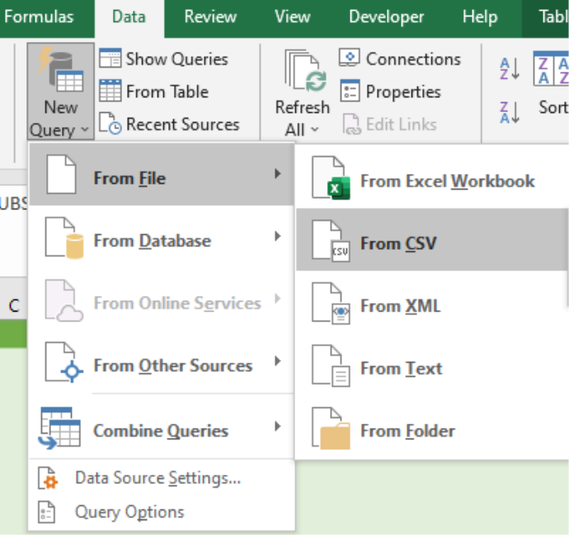
Task: Open Recent Sources in the ribbon
Action: (169, 124)
